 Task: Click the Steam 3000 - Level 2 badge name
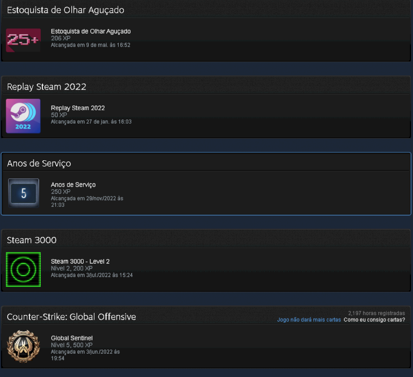[x=80, y=262]
